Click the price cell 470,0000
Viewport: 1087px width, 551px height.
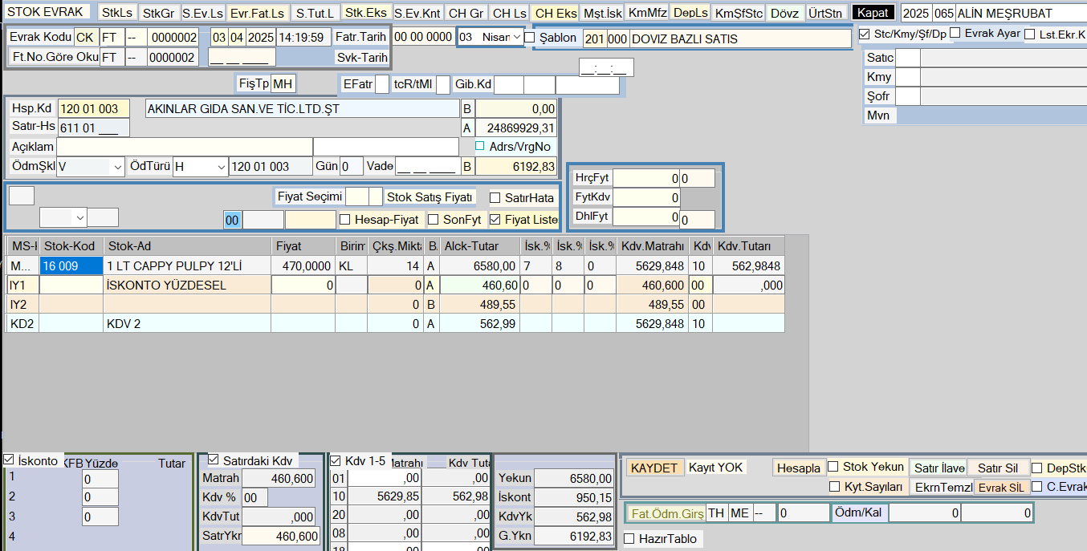tap(303, 265)
